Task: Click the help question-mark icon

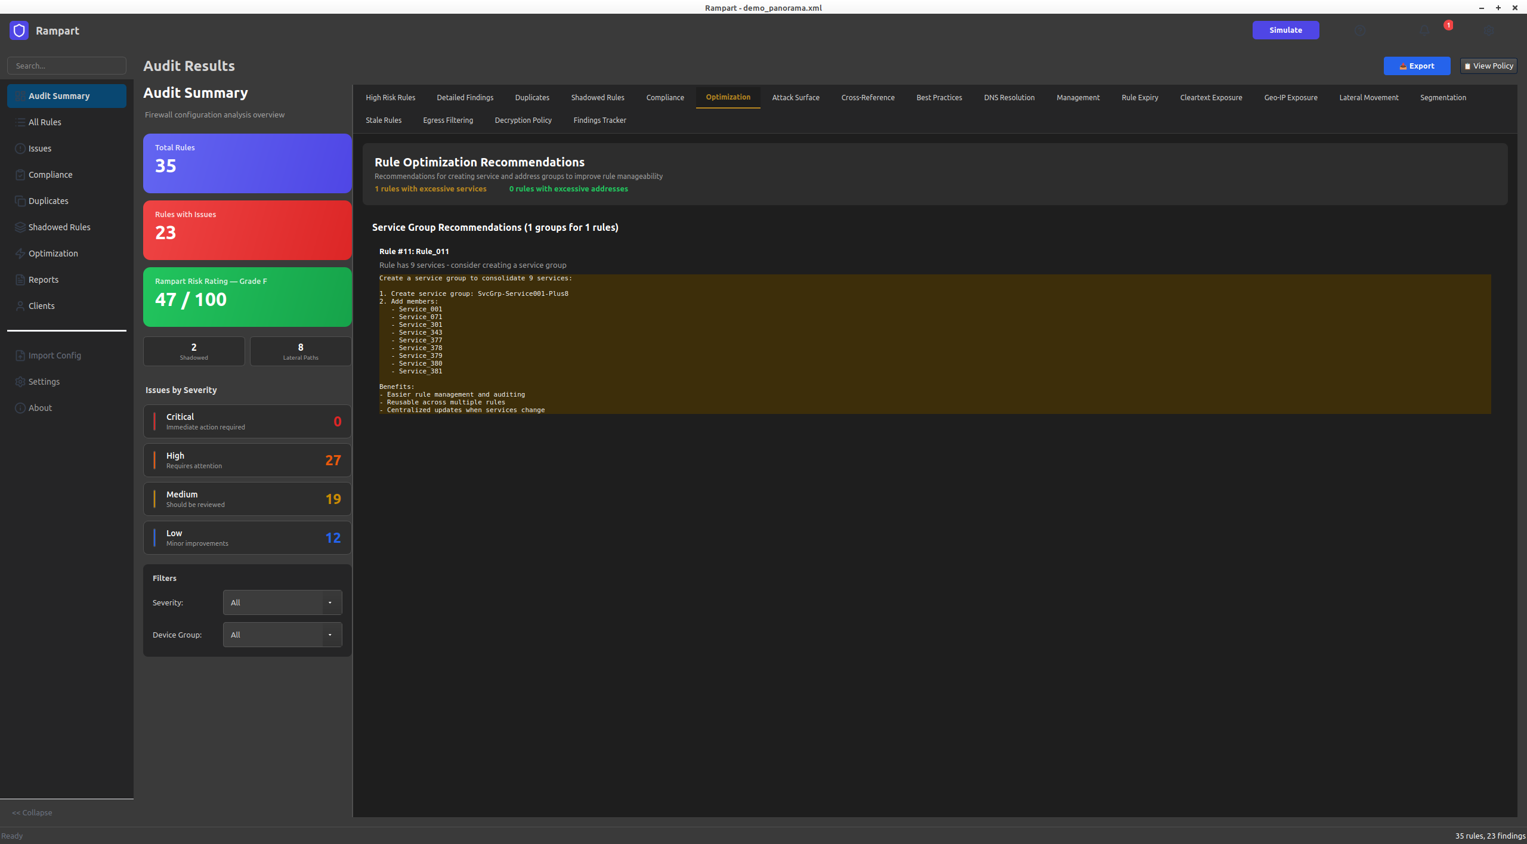Action: pyautogui.click(x=1360, y=30)
